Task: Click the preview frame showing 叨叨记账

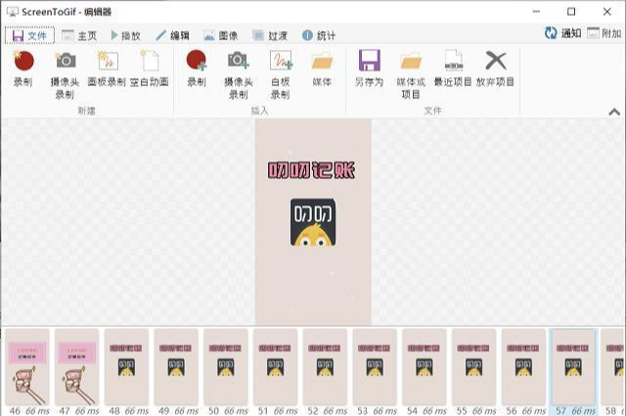Action: pos(313,222)
